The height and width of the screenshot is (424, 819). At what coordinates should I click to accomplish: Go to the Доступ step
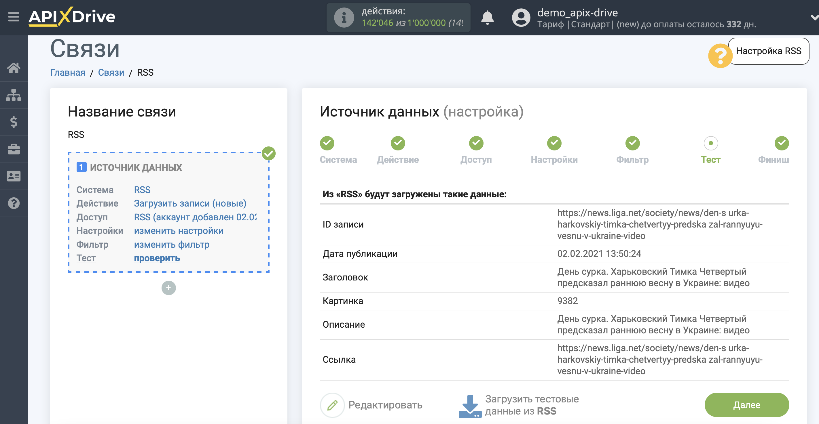pyautogui.click(x=476, y=143)
